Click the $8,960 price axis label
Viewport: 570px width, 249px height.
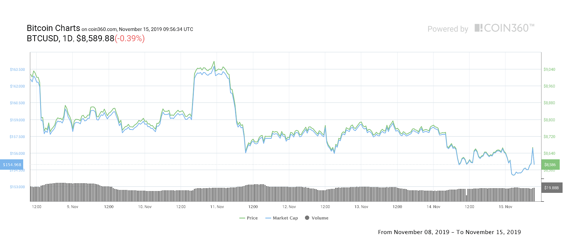549,86
